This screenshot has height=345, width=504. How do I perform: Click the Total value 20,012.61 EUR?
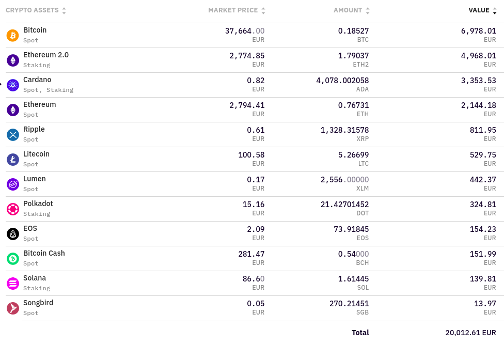[x=470, y=333]
